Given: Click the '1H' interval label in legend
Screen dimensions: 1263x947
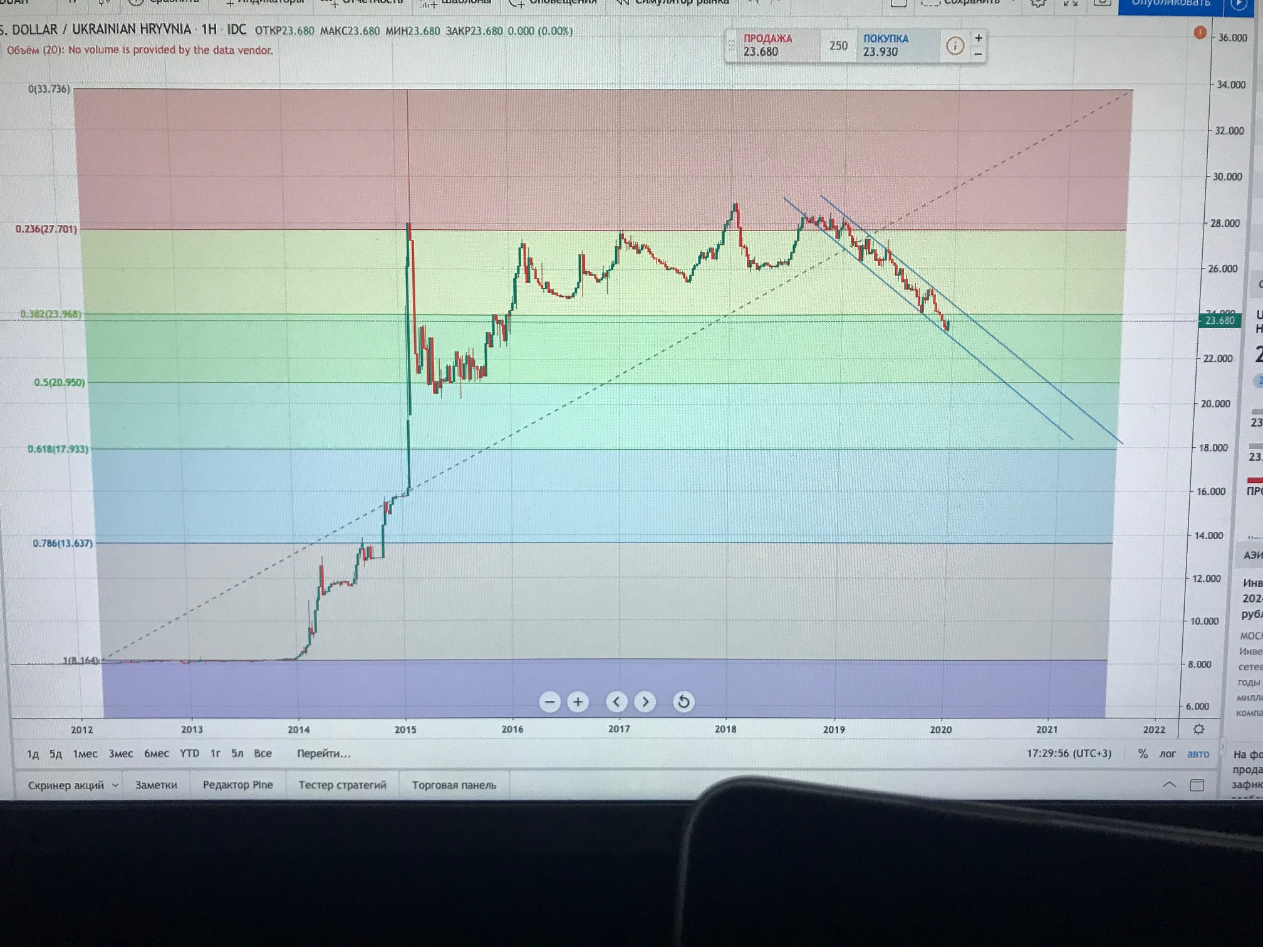Looking at the screenshot, I should click(209, 29).
